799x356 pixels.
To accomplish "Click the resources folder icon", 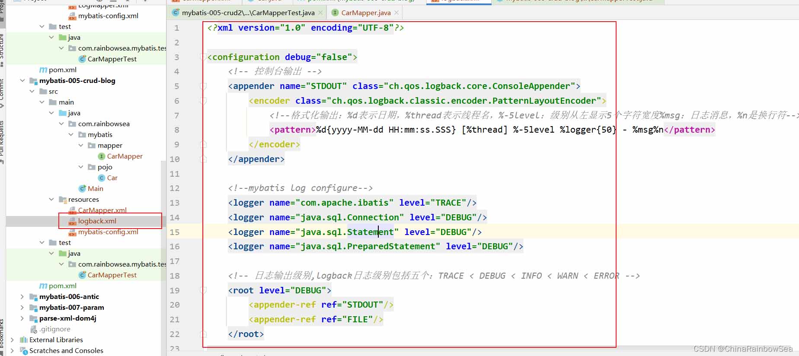I will point(63,200).
